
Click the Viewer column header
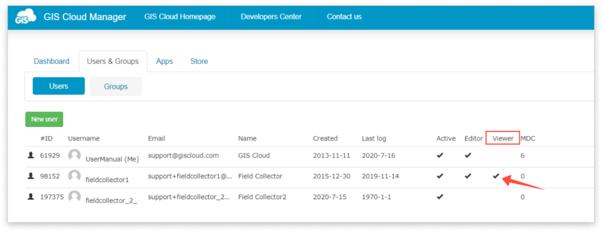pyautogui.click(x=503, y=139)
